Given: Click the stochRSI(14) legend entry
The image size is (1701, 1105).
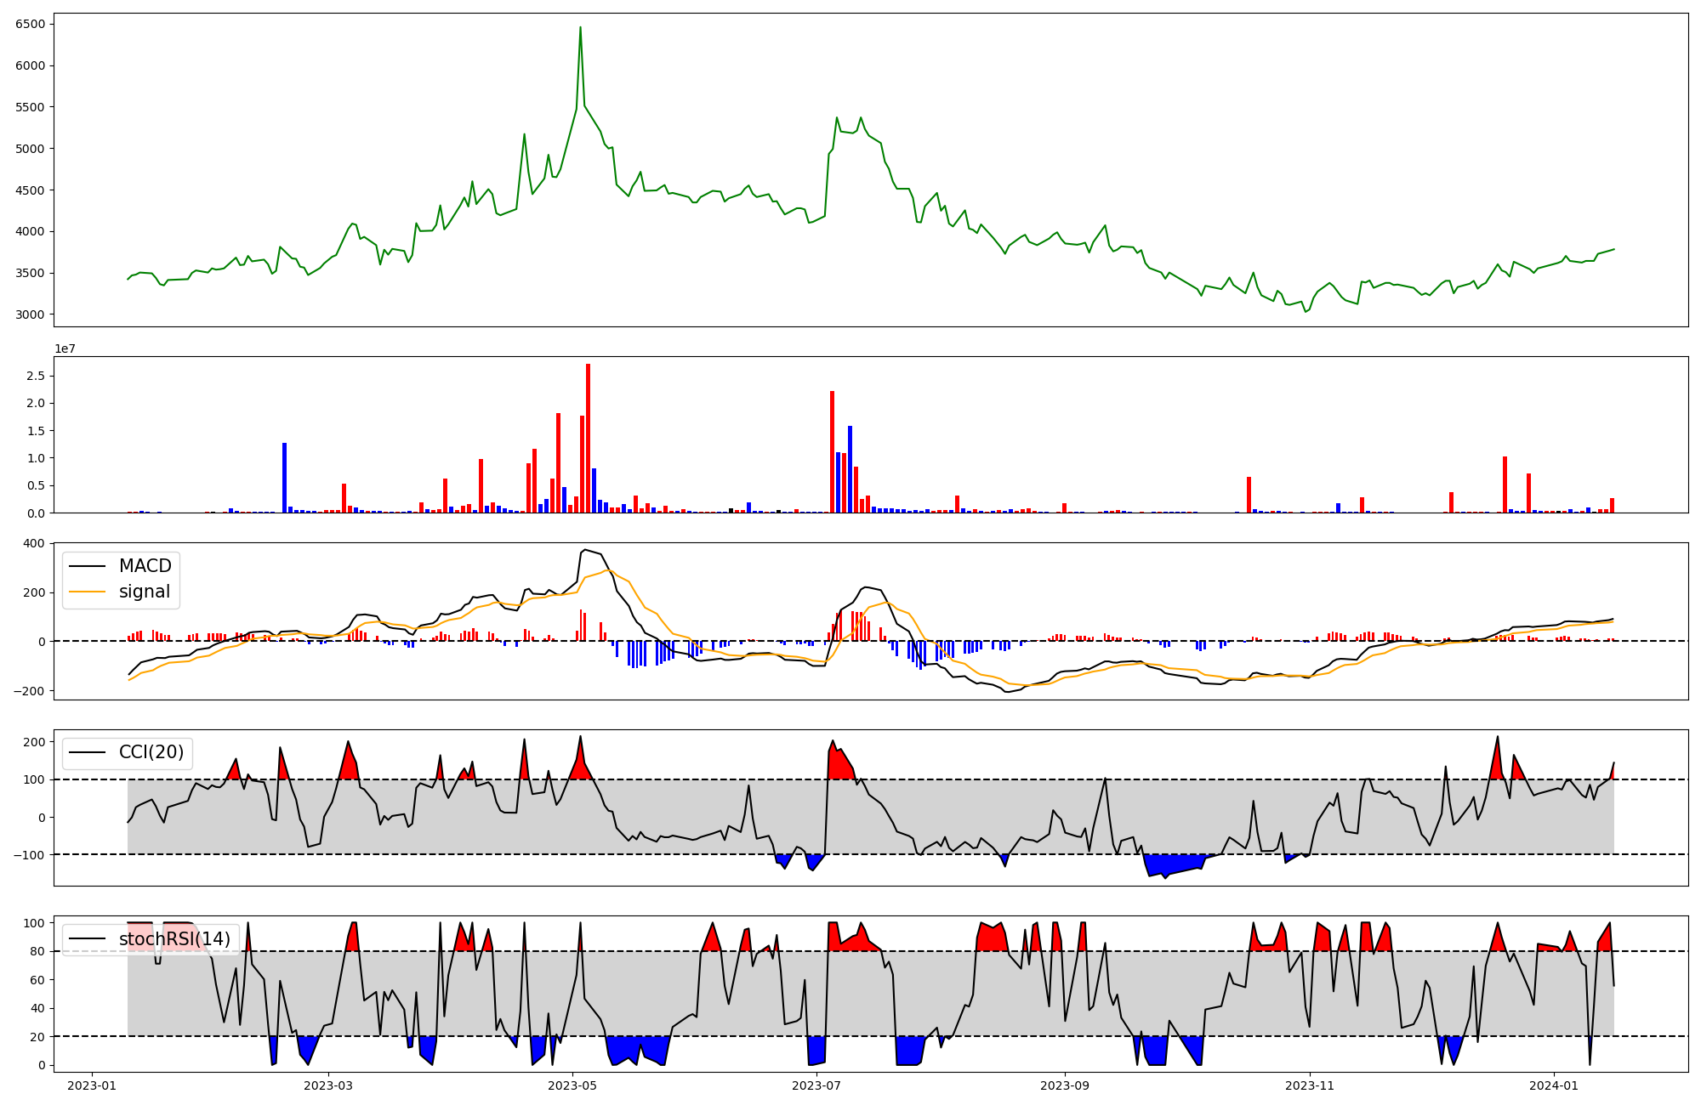Looking at the screenshot, I should point(174,939).
